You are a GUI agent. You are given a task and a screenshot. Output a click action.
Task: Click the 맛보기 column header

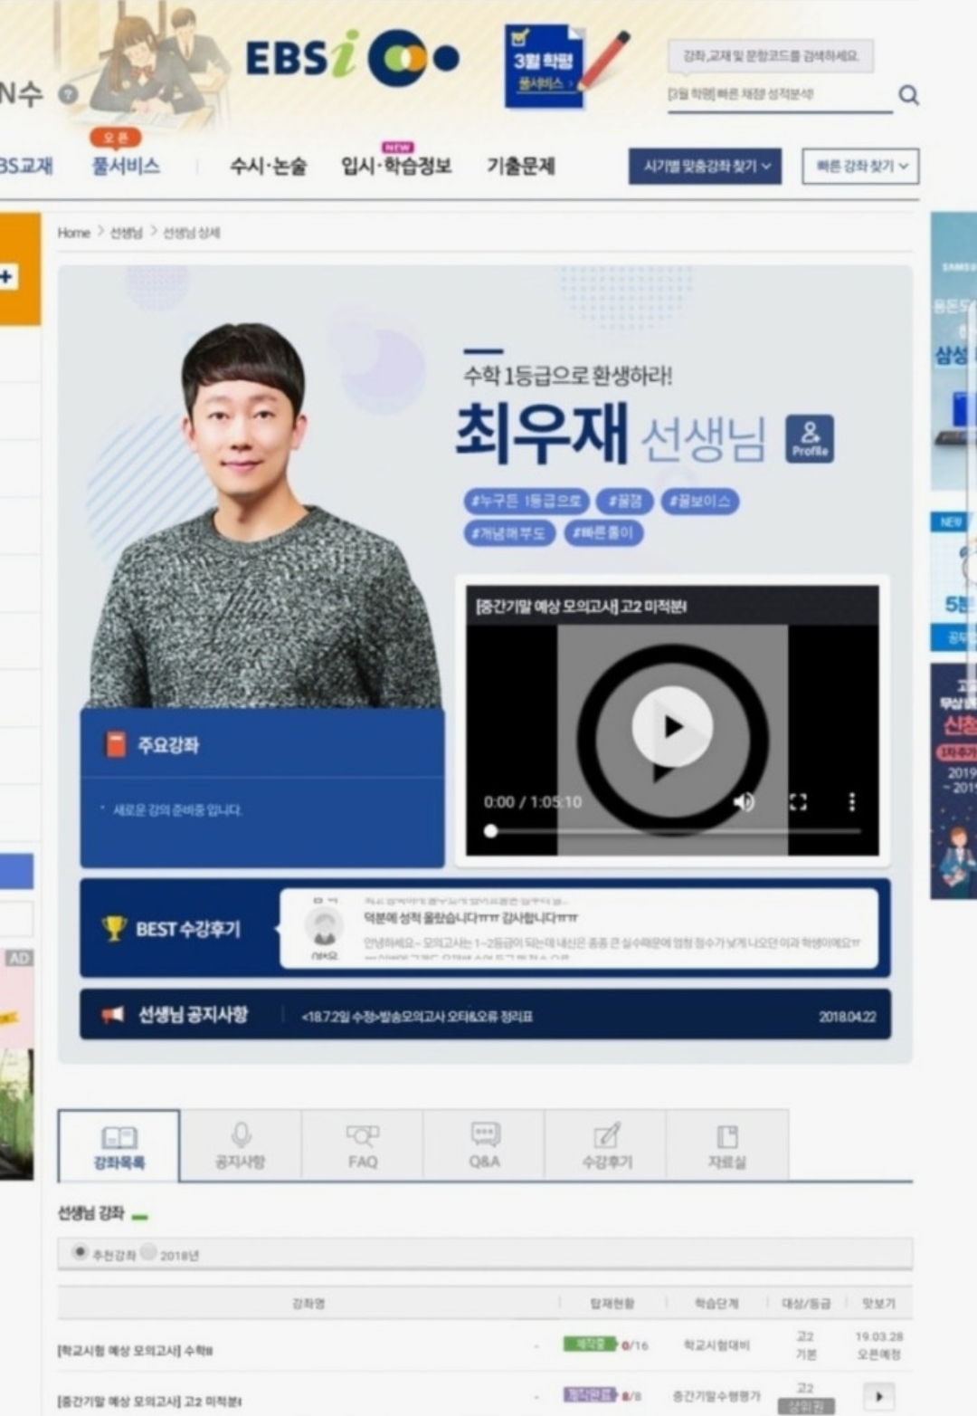[877, 1303]
